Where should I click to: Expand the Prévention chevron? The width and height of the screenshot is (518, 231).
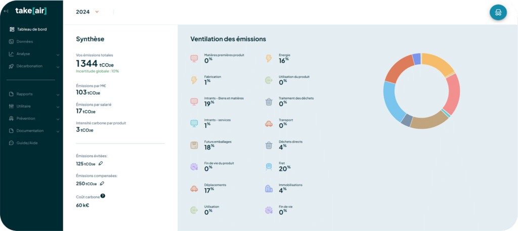pos(58,119)
